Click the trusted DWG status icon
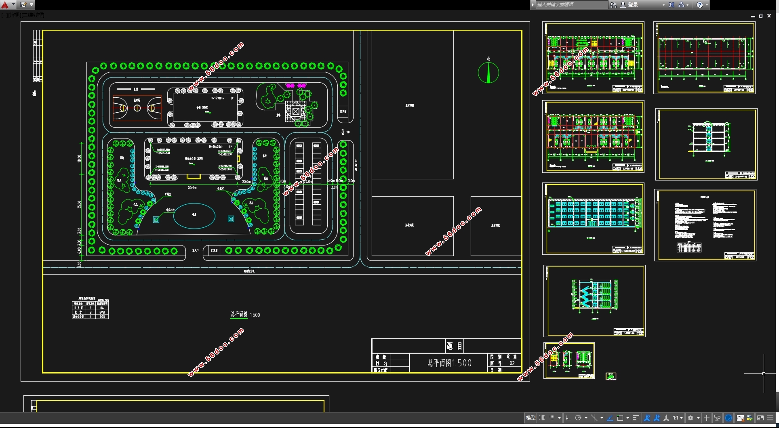 point(750,418)
